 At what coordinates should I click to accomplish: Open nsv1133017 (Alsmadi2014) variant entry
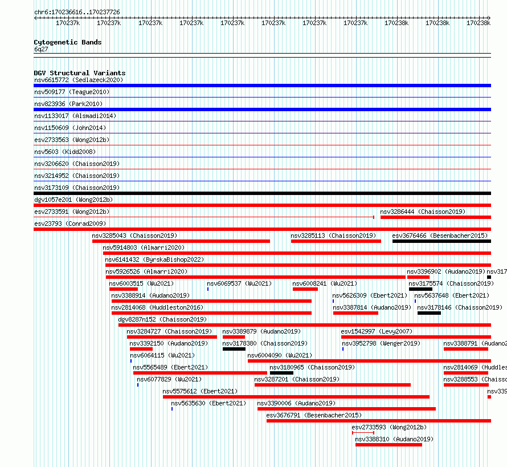click(75, 116)
